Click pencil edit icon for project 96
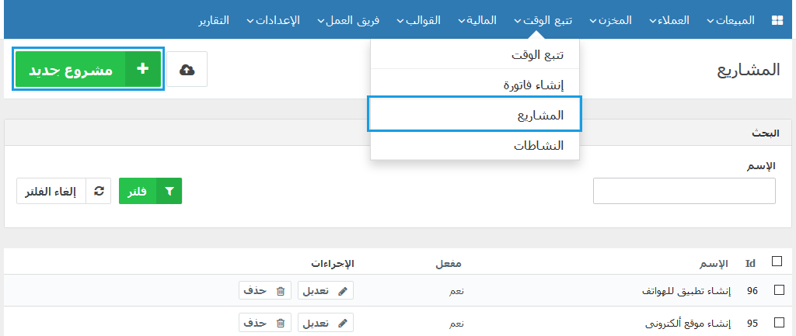The width and height of the screenshot is (796, 336). [x=343, y=291]
